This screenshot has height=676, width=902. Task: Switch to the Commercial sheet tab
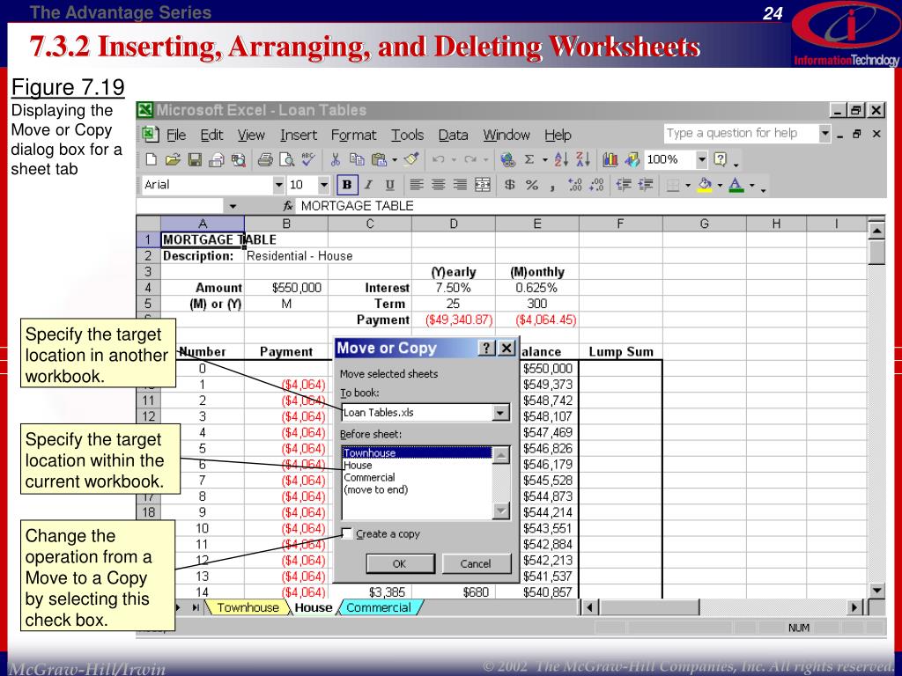(379, 607)
